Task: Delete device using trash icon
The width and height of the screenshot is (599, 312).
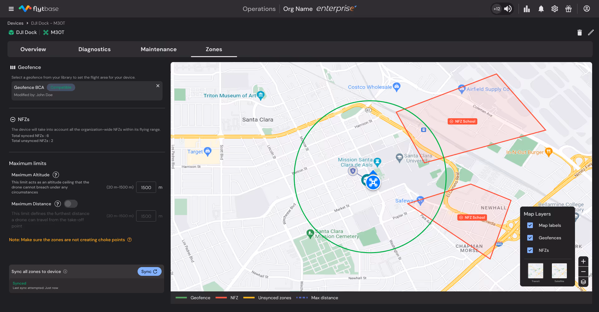Action: (x=580, y=32)
